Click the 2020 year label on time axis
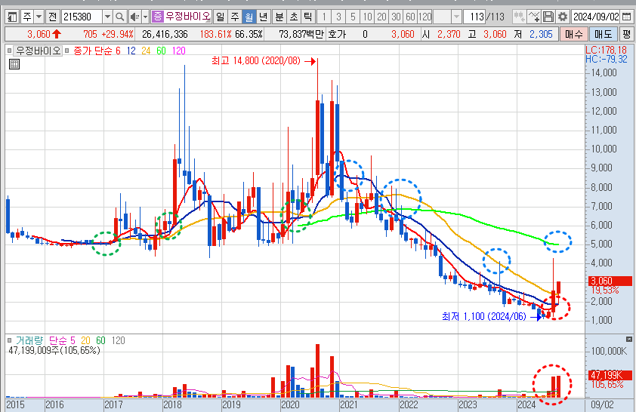This screenshot has height=412, width=636. (x=290, y=404)
